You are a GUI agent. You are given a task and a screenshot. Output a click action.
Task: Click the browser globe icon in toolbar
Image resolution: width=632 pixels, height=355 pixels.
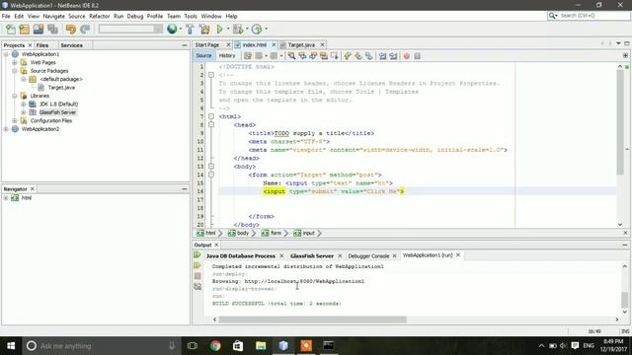(x=172, y=29)
